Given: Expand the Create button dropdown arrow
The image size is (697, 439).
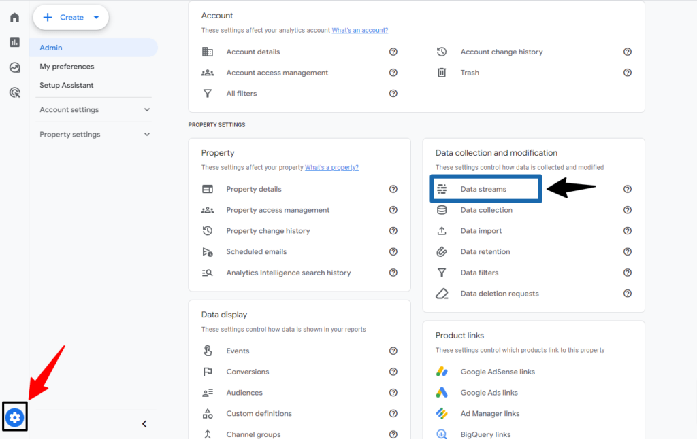Looking at the screenshot, I should pos(96,18).
